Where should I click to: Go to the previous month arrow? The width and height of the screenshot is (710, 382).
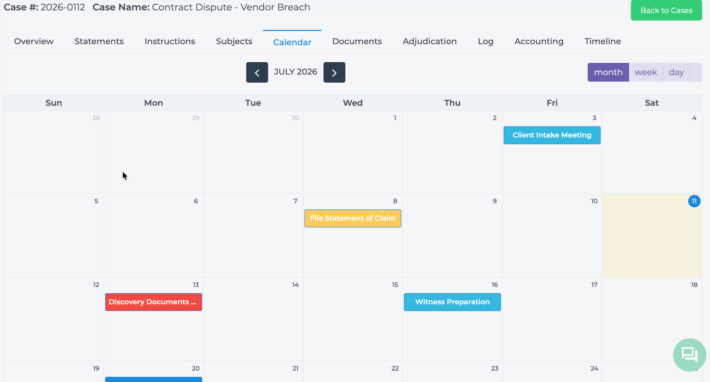[x=257, y=73]
